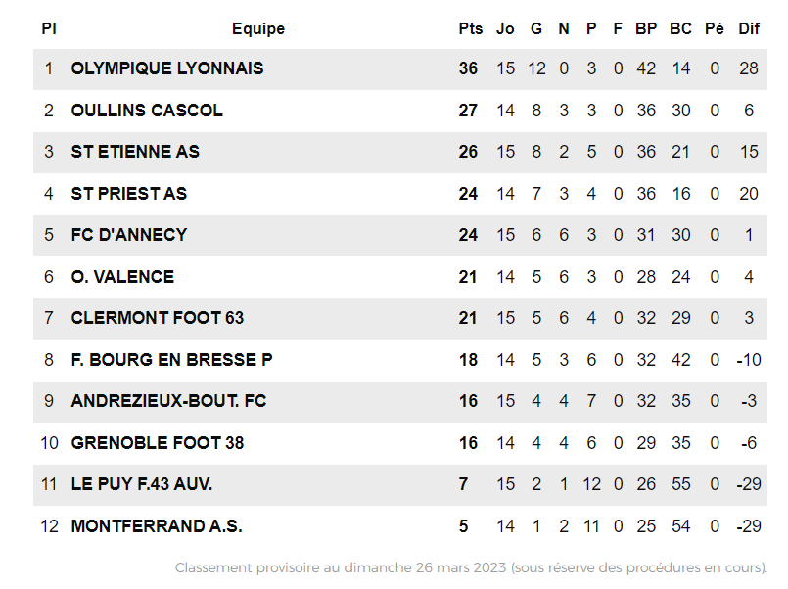The image size is (788, 589).
Task: Click Olympique Lyonnais points value 36
Action: pos(469,68)
